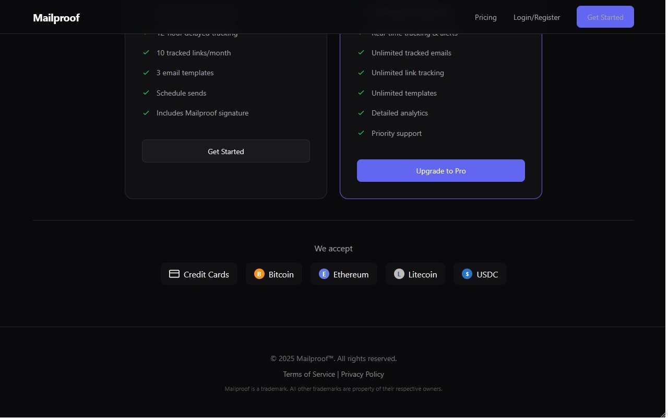Open the Pricing page
The height and width of the screenshot is (418, 668).
click(485, 17)
